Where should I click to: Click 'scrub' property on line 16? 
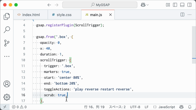click(49, 95)
